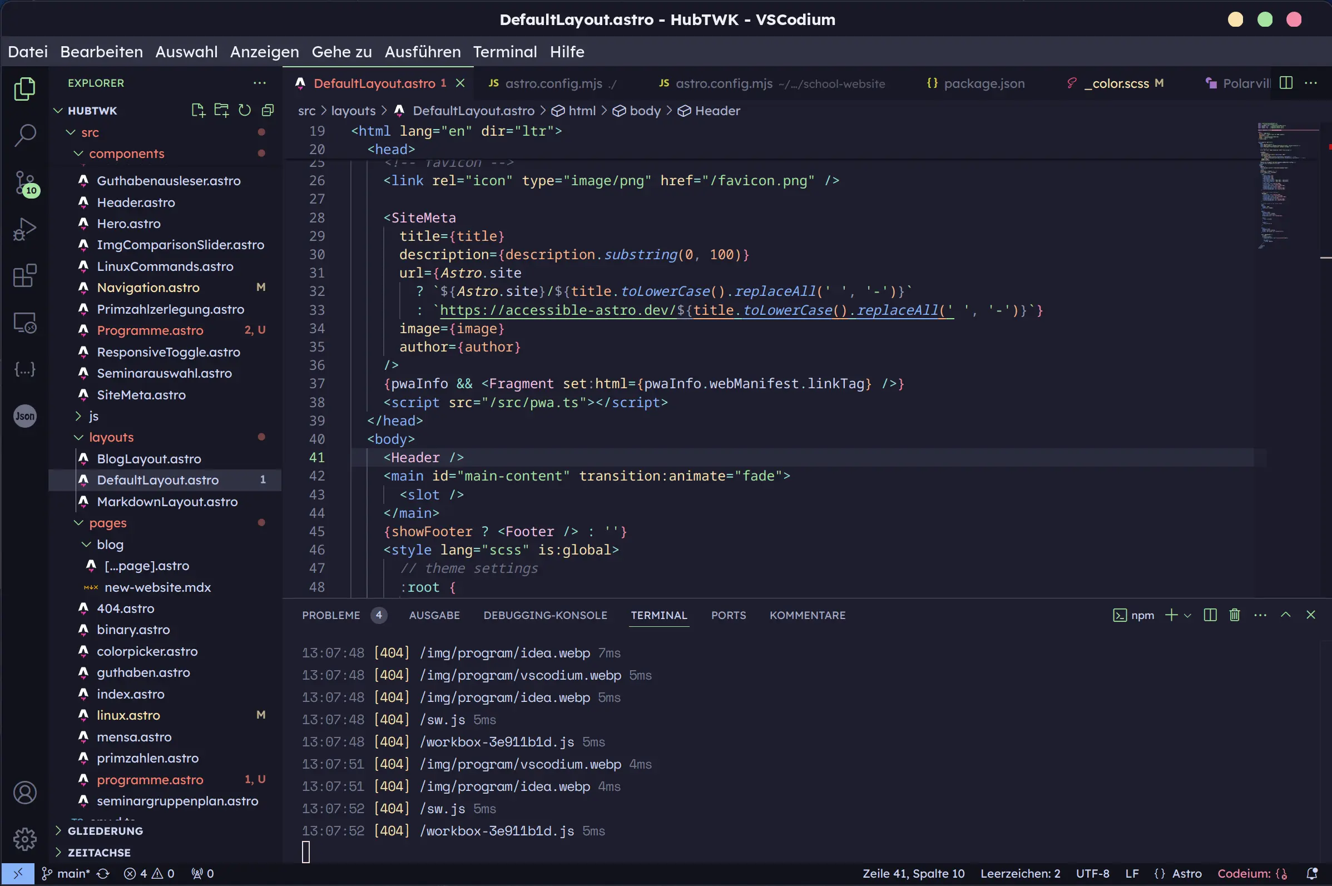This screenshot has height=886, width=1332.
Task: Open the Run and Debug view
Action: click(25, 229)
